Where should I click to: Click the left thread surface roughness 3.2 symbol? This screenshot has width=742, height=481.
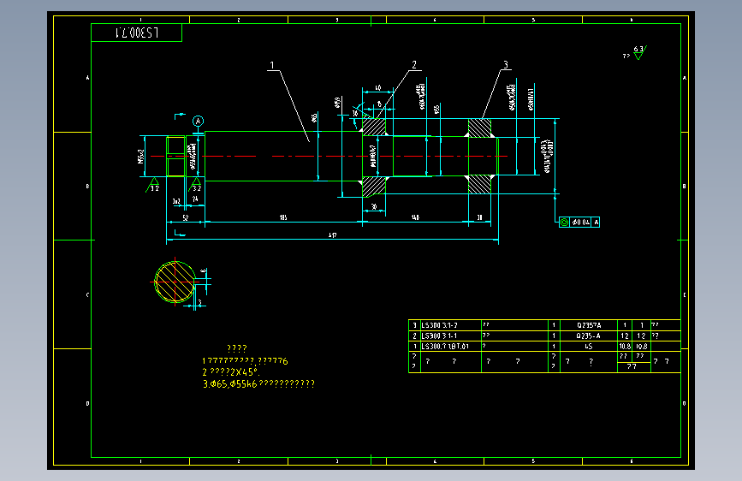[x=153, y=185]
